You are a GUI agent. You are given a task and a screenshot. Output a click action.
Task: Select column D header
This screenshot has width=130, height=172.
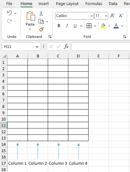pyautogui.click(x=78, y=56)
